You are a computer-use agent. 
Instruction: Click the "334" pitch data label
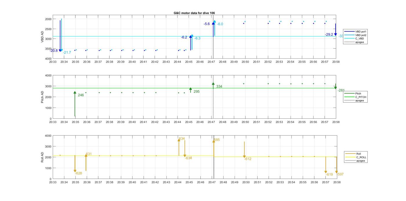point(219,86)
